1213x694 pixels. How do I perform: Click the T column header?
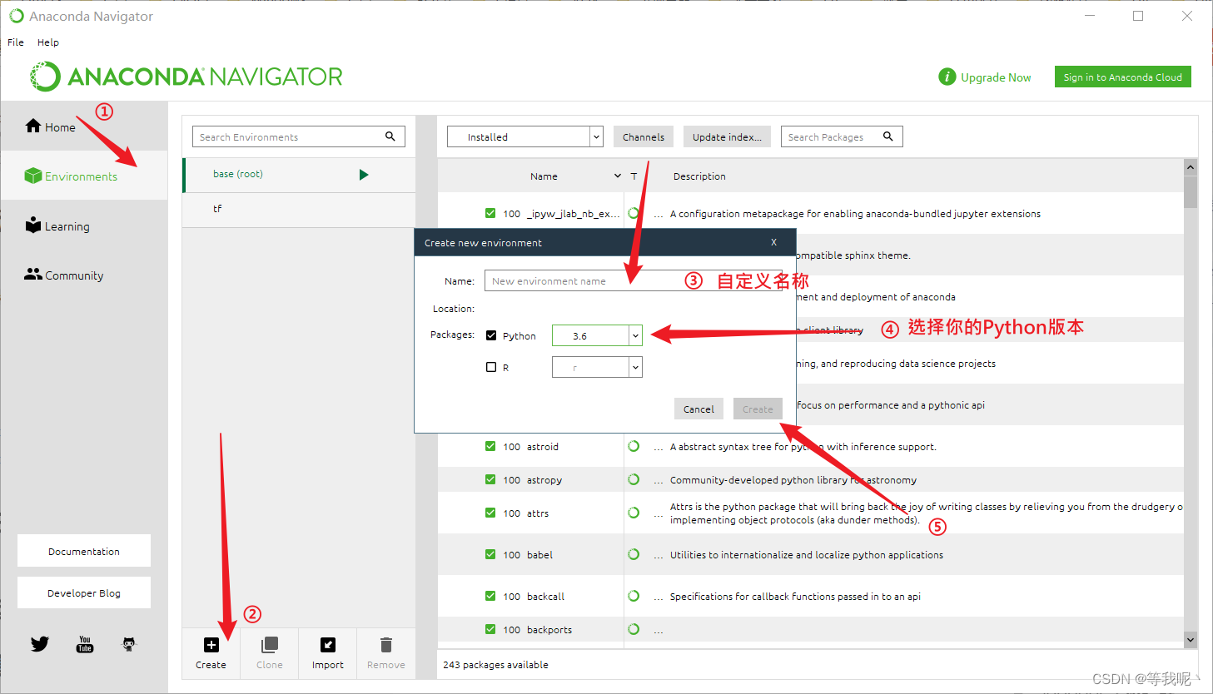pyautogui.click(x=634, y=176)
